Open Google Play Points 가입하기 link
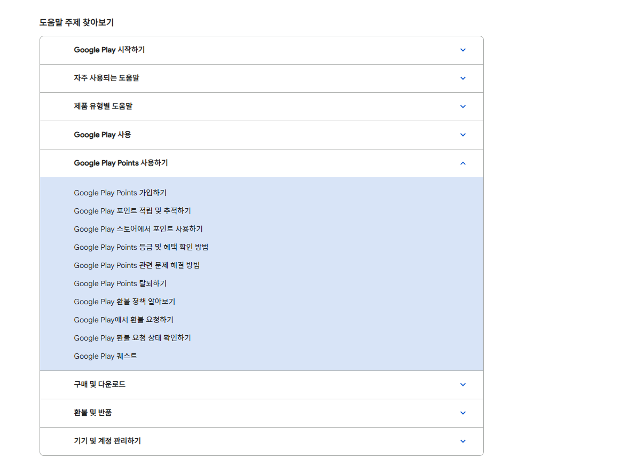This screenshot has width=620, height=458. [x=120, y=193]
